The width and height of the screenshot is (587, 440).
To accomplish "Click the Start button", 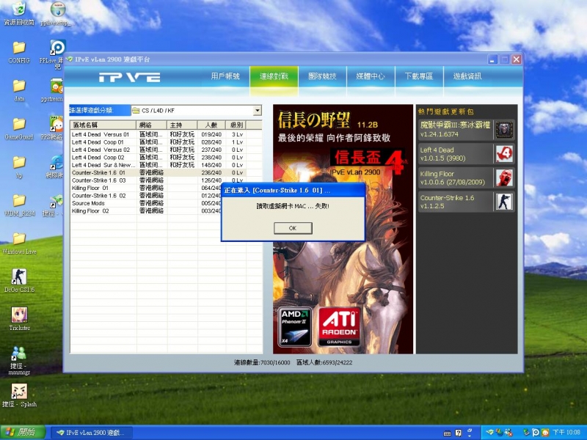I will (x=23, y=433).
